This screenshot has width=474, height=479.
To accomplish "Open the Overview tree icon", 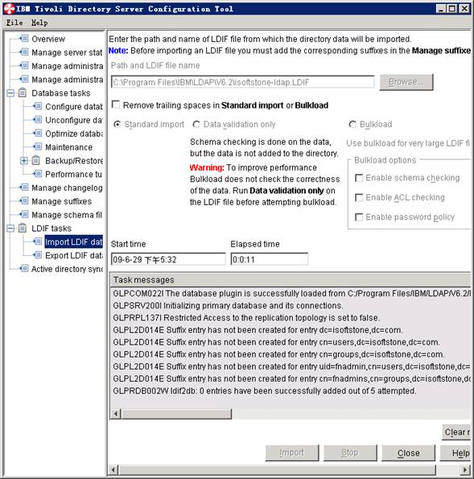I will (x=24, y=39).
